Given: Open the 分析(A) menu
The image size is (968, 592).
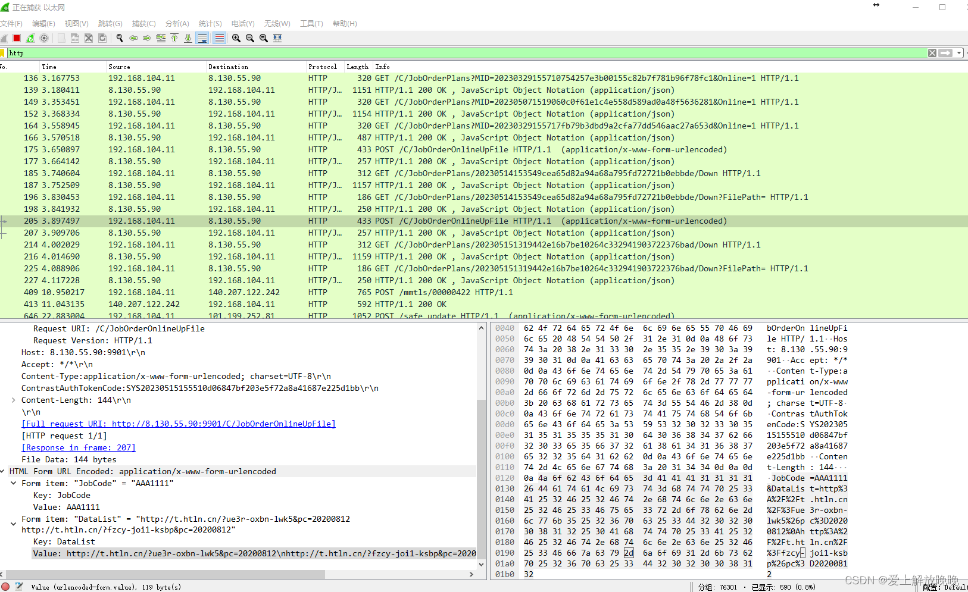Looking at the screenshot, I should coord(177,24).
